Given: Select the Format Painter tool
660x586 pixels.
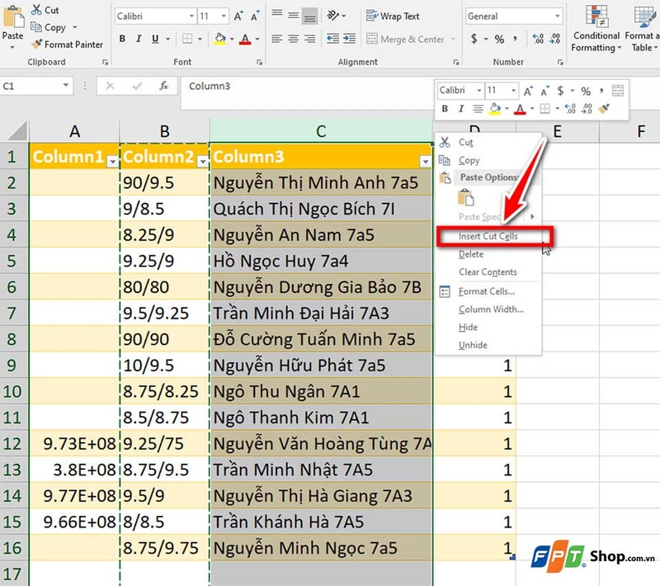Looking at the screenshot, I should [x=67, y=45].
